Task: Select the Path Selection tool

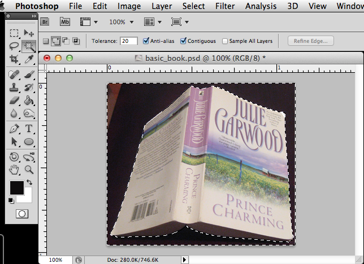Action: (x=14, y=142)
